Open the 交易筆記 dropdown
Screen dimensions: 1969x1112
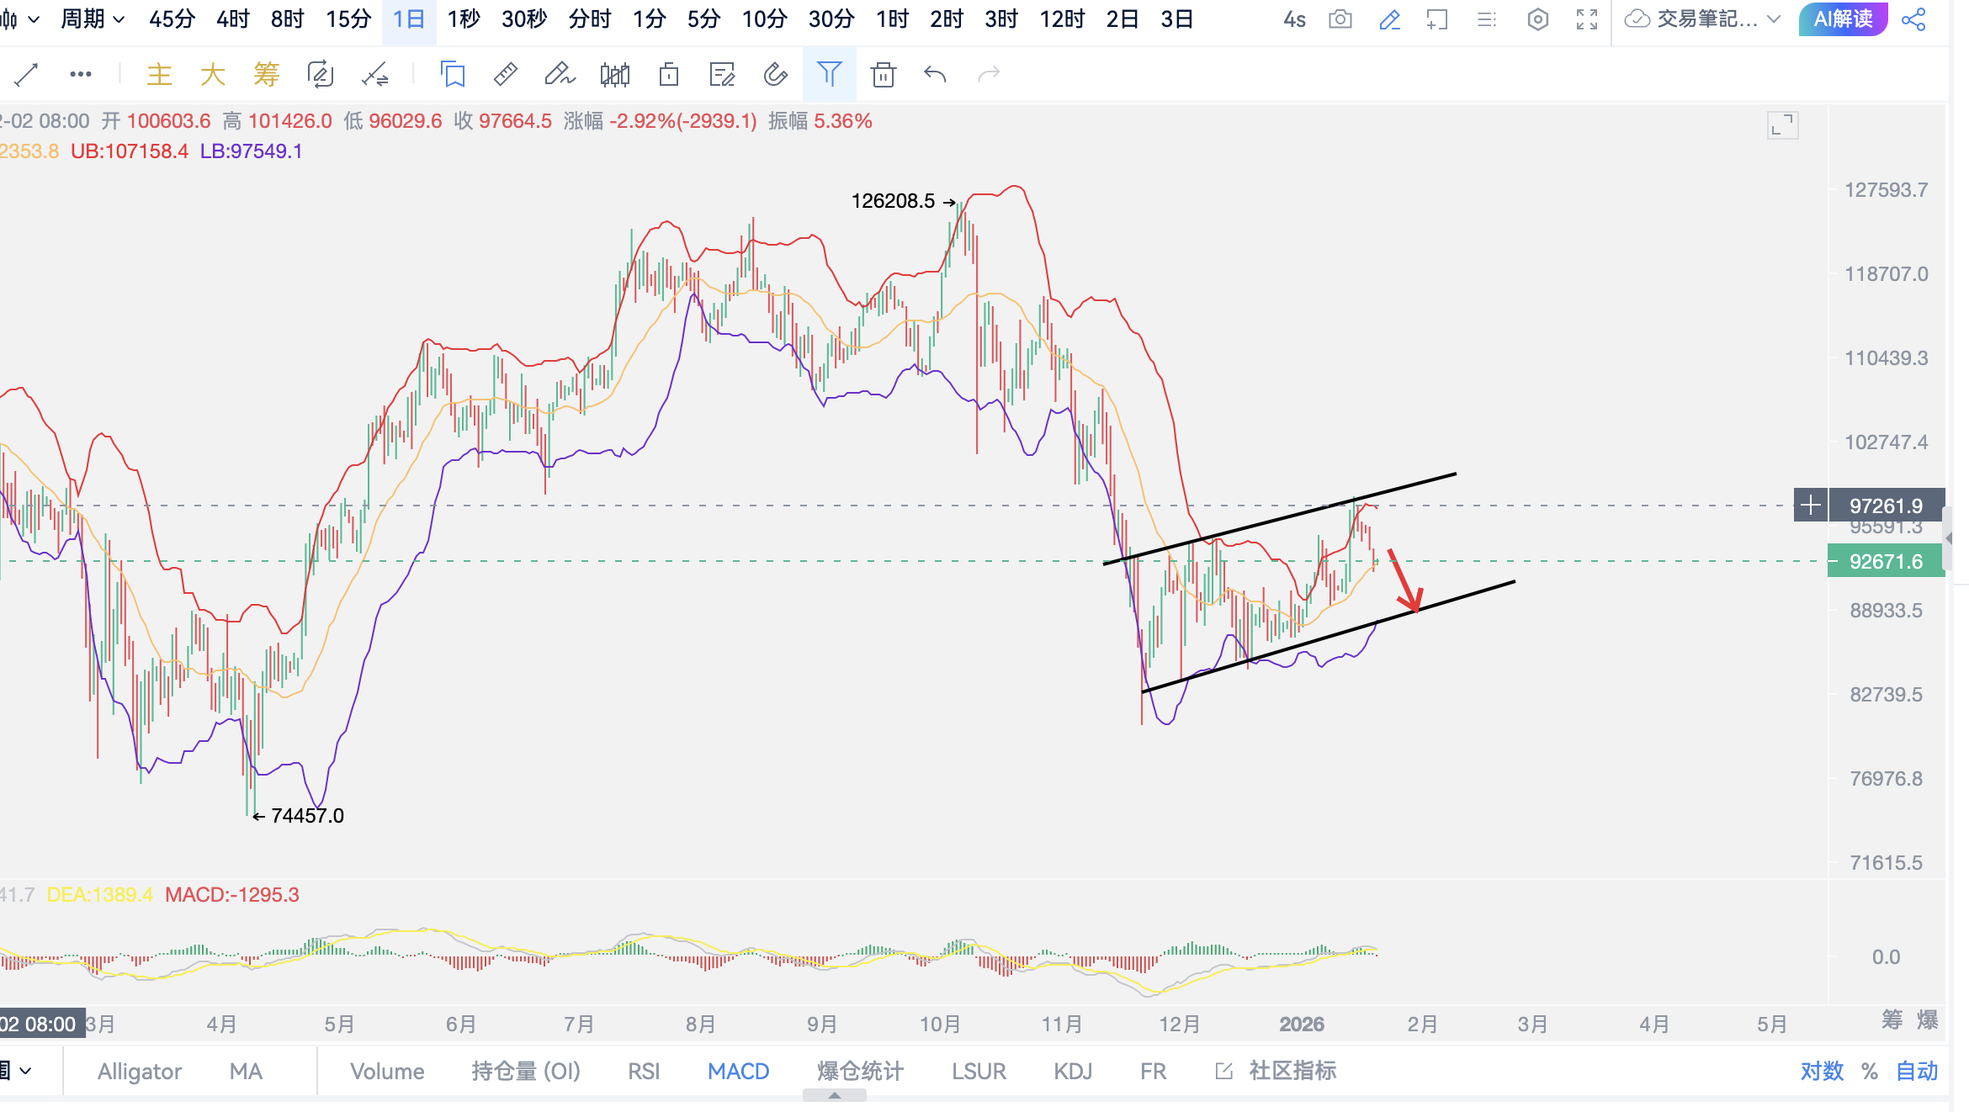(1708, 19)
